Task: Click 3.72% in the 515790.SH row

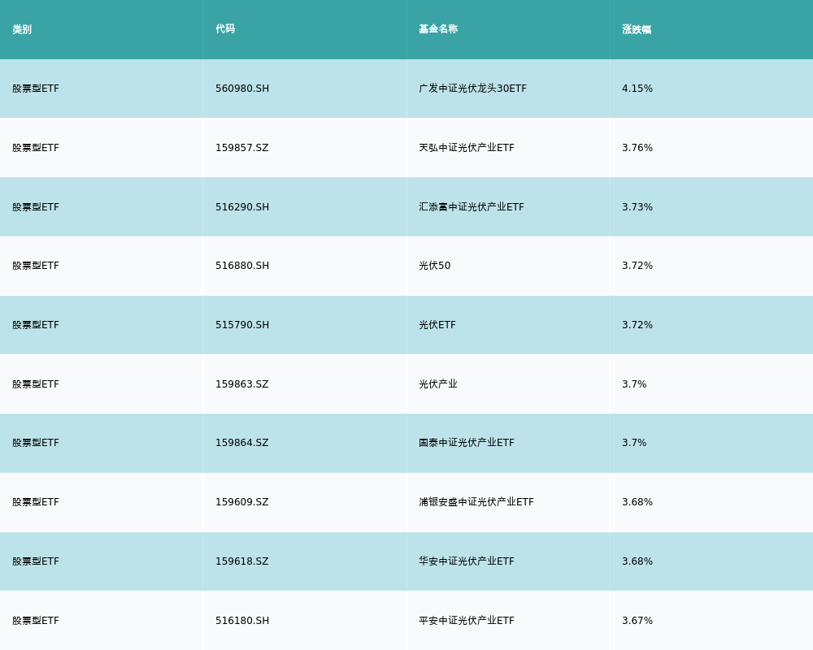Action: (637, 325)
